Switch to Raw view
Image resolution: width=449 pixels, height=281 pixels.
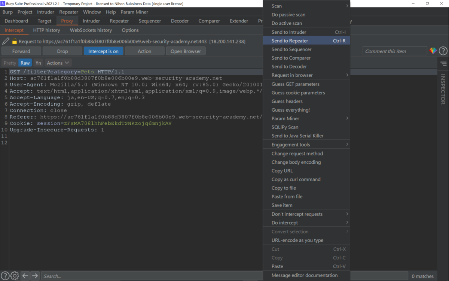tap(25, 63)
